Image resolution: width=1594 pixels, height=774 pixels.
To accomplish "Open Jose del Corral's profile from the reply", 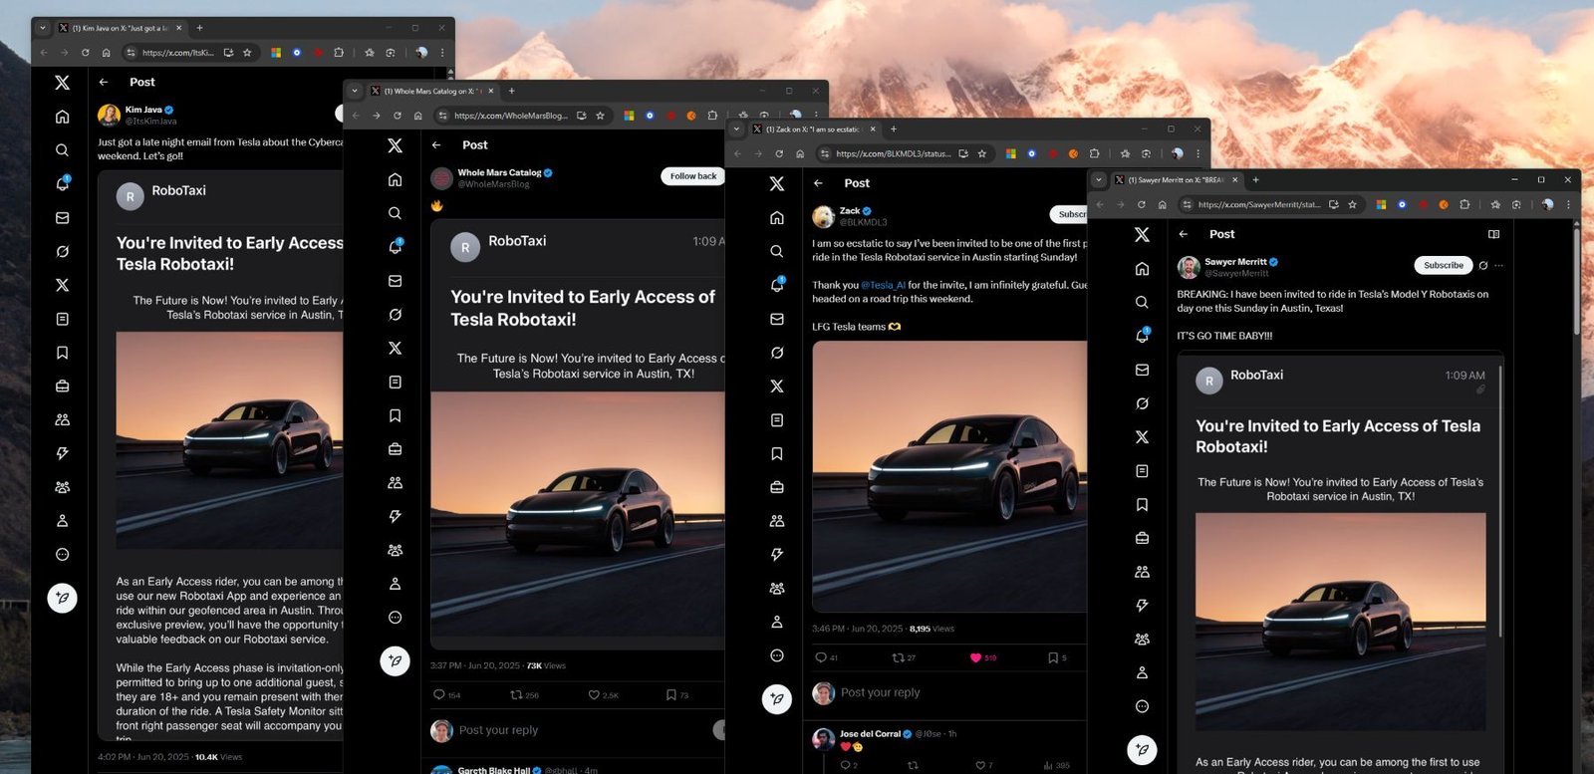I will 870,733.
